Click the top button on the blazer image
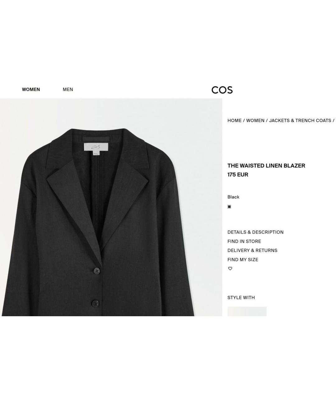Screen dimensions: 336x398 pyautogui.click(x=97, y=271)
